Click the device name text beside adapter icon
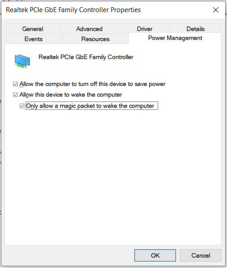Image resolution: width=227 pixels, height=268 pixels. tap(86, 57)
